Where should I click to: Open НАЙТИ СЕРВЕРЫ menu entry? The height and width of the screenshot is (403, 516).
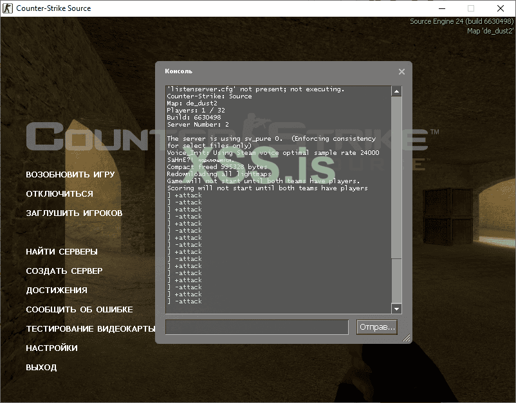(62, 252)
